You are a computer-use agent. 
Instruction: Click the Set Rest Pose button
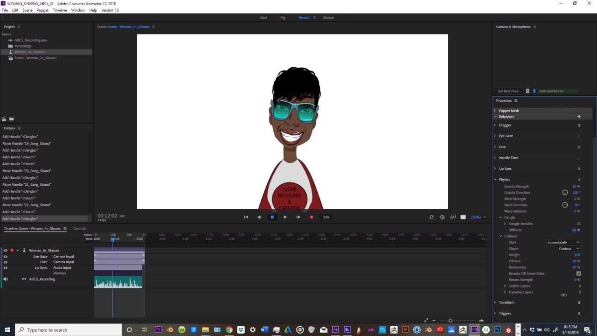point(508,91)
